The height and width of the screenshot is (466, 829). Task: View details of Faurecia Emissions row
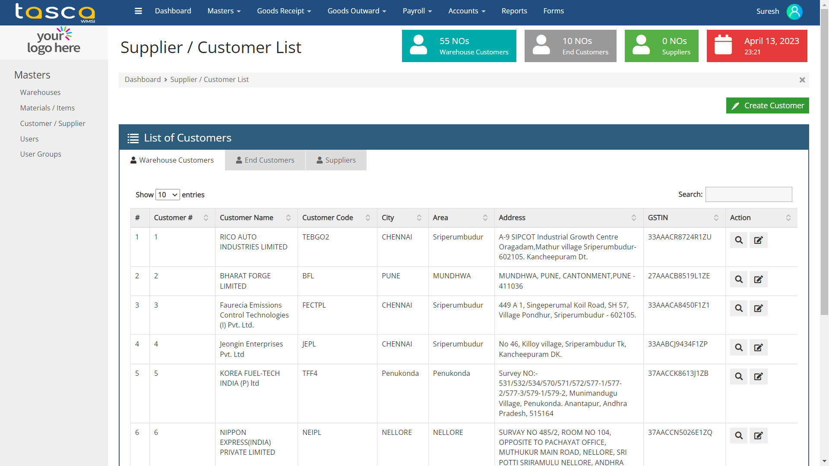point(739,308)
